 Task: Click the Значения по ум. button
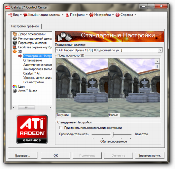point(150,155)
